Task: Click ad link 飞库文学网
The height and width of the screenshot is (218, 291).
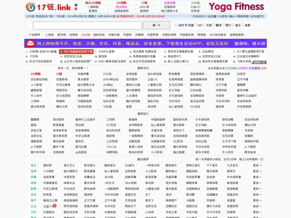Action: tap(244, 61)
